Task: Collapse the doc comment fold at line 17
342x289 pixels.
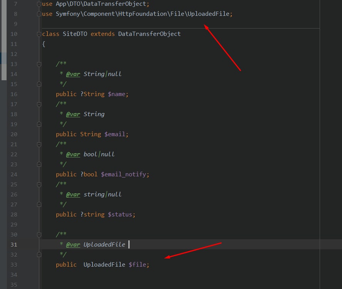Action: [x=39, y=104]
